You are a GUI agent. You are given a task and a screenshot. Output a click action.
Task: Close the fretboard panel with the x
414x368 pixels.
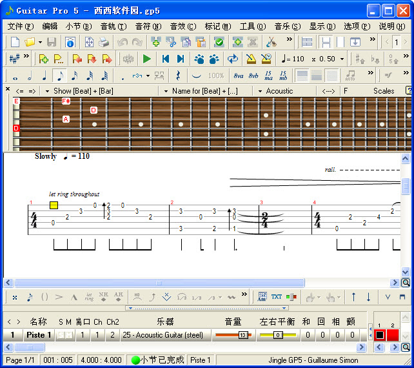8,89
